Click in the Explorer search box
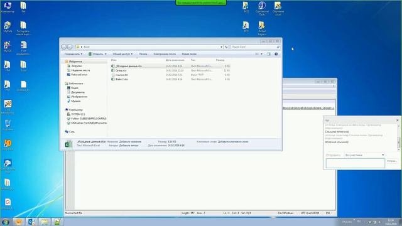 [x=253, y=47]
